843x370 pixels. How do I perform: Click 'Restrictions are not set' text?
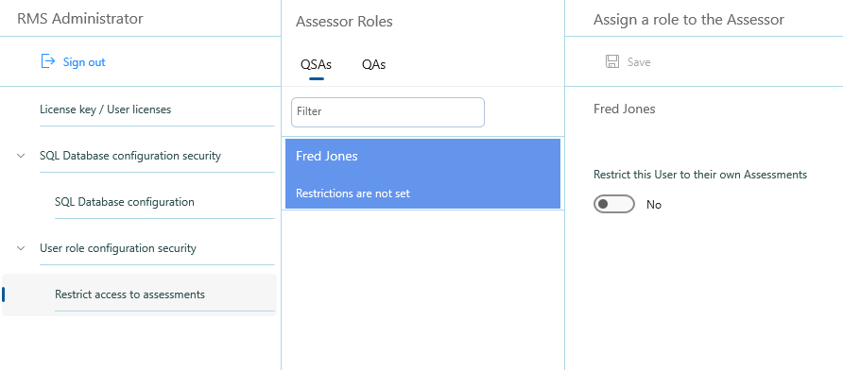coord(353,193)
